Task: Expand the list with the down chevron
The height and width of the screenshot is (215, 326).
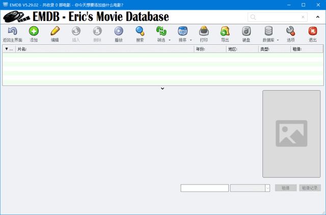Action: point(162,89)
